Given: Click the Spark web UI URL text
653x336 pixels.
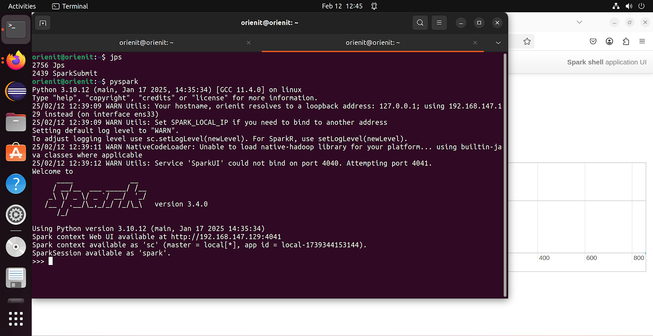Looking at the screenshot, I should click(226, 237).
